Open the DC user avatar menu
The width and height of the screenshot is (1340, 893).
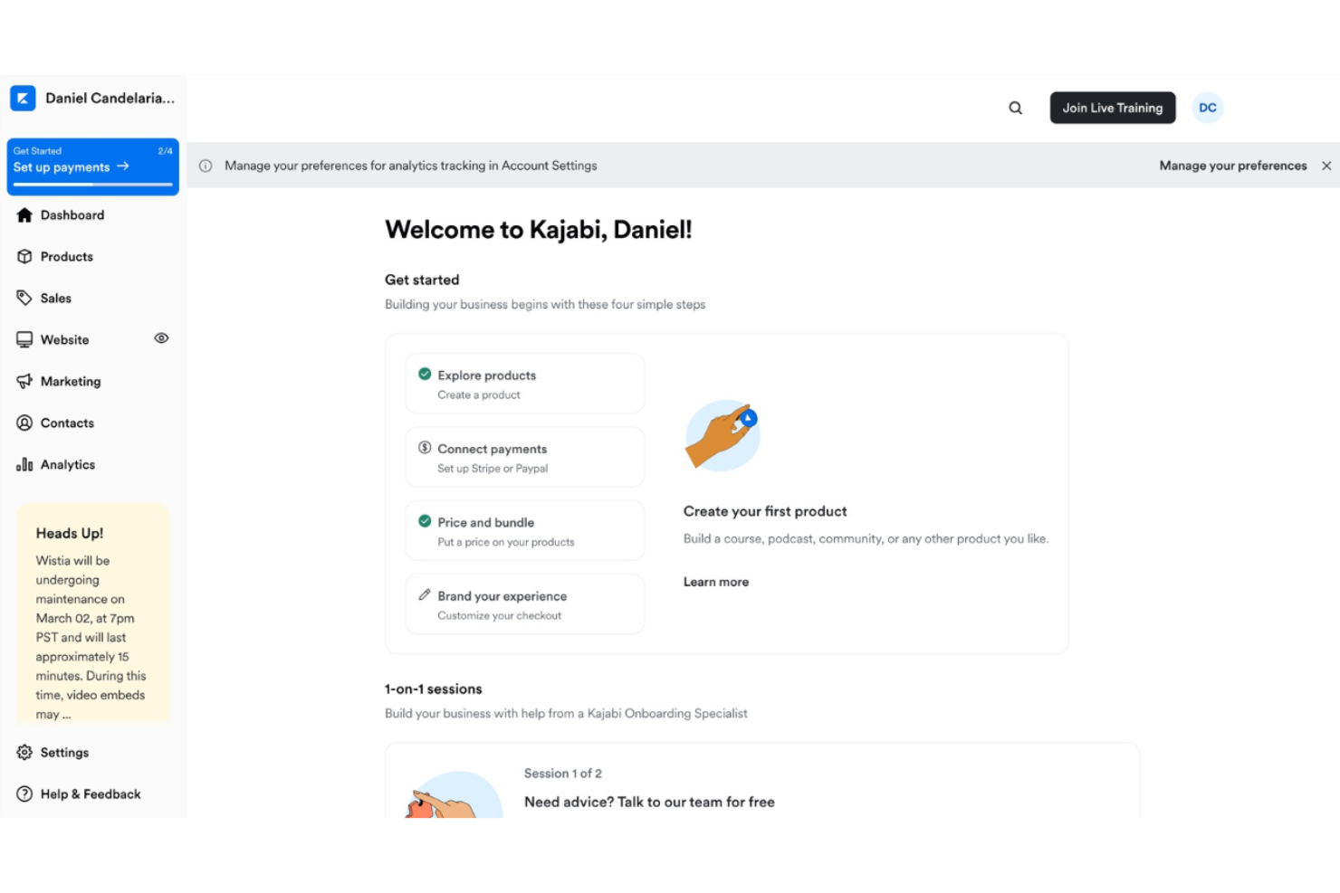[x=1208, y=108]
